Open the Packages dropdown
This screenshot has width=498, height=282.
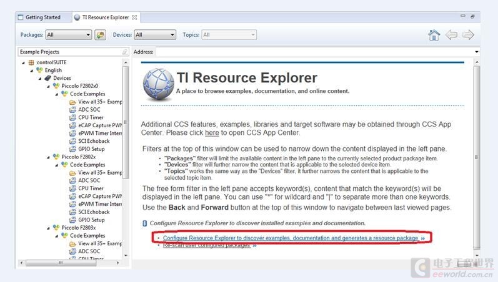pyautogui.click(x=69, y=34)
